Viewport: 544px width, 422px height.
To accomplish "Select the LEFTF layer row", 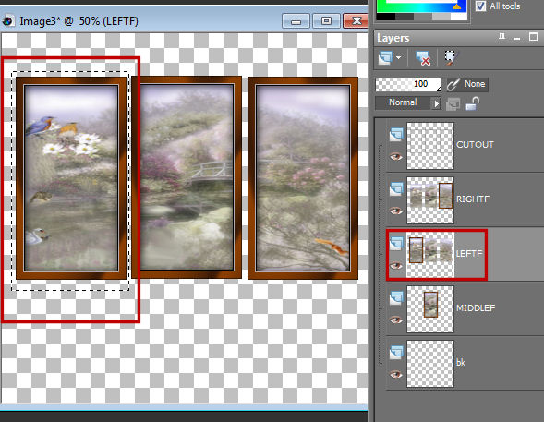I will (x=465, y=254).
